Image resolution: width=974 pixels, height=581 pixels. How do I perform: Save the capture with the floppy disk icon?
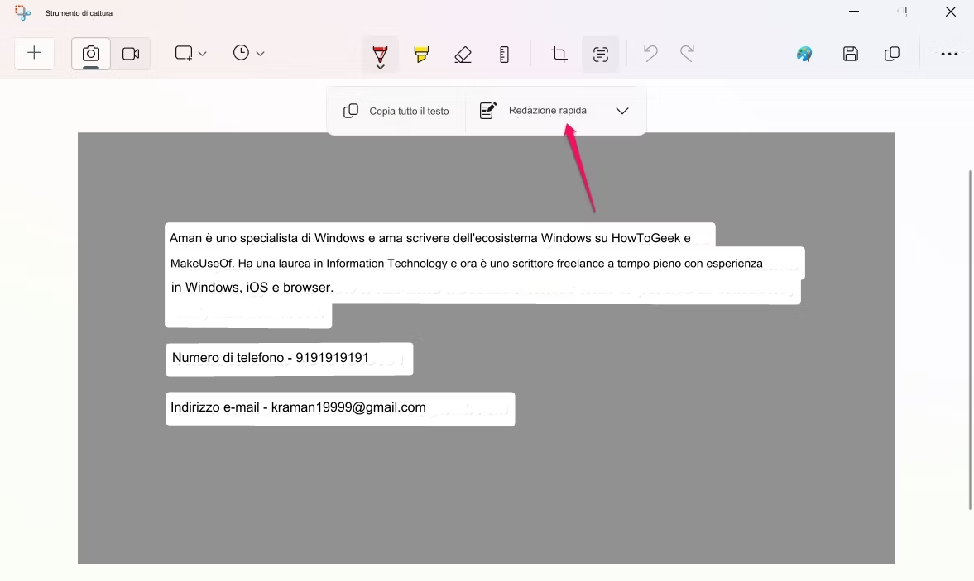click(x=851, y=54)
